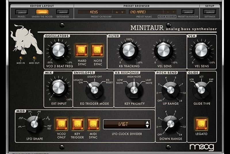Select the Under the Hood layout button
Viewport: 230px width, 154px height.
click(x=42, y=12)
